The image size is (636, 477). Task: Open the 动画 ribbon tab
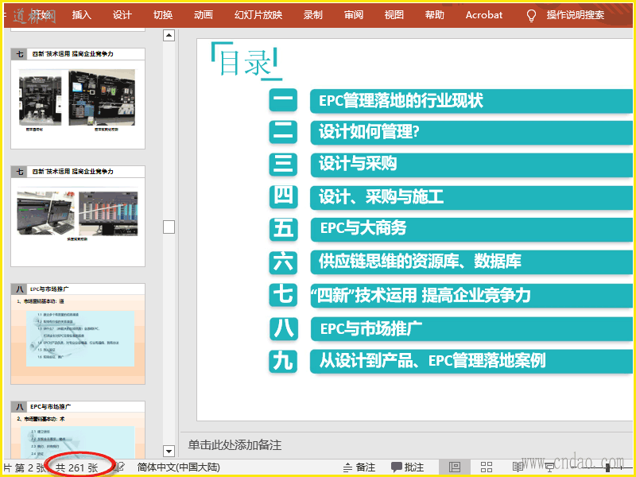click(x=204, y=15)
